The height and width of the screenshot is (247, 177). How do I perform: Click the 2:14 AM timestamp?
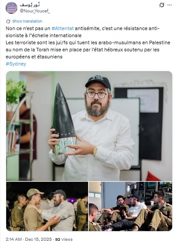pos(14,239)
